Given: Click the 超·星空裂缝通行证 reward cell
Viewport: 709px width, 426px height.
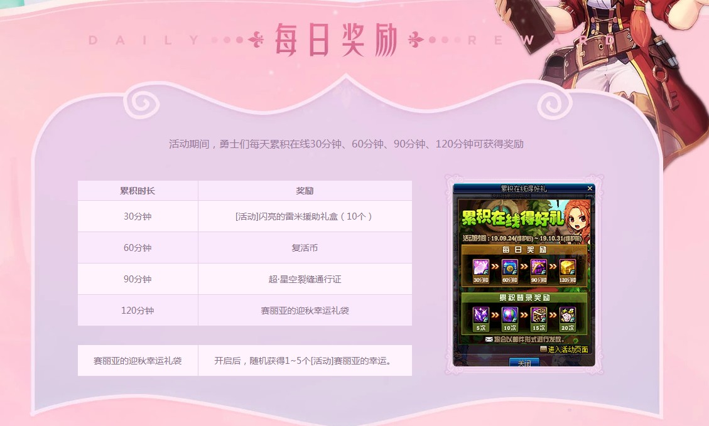Looking at the screenshot, I should pos(305,279).
